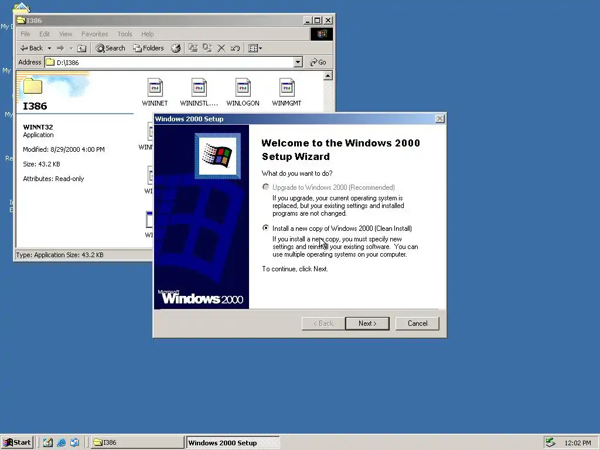The image size is (600, 450).
Task: Click the Delete (X) toolbar icon
Action: 221,48
